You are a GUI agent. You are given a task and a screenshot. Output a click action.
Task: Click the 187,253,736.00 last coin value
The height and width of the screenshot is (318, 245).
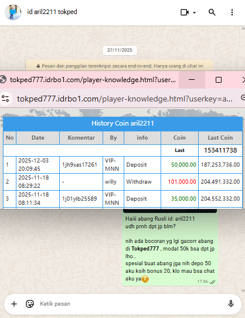[x=220, y=165]
